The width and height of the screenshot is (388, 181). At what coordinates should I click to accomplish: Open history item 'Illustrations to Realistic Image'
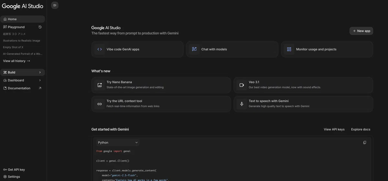click(22, 41)
